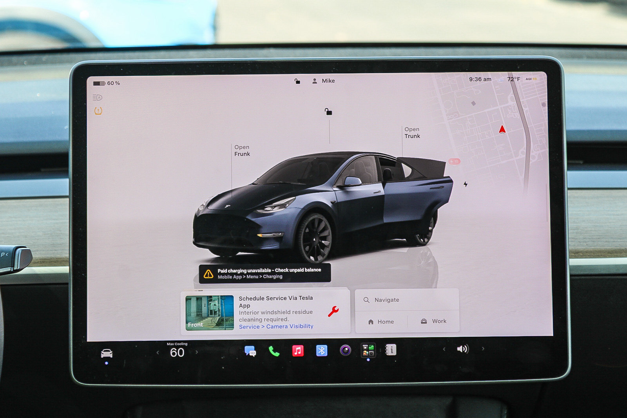Tap the red service wrench icon

[x=333, y=311]
